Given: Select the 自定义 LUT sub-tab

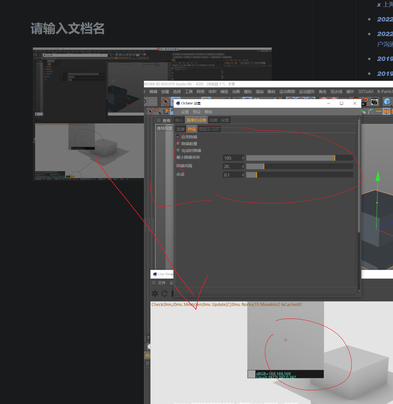Looking at the screenshot, I should click(209, 129).
